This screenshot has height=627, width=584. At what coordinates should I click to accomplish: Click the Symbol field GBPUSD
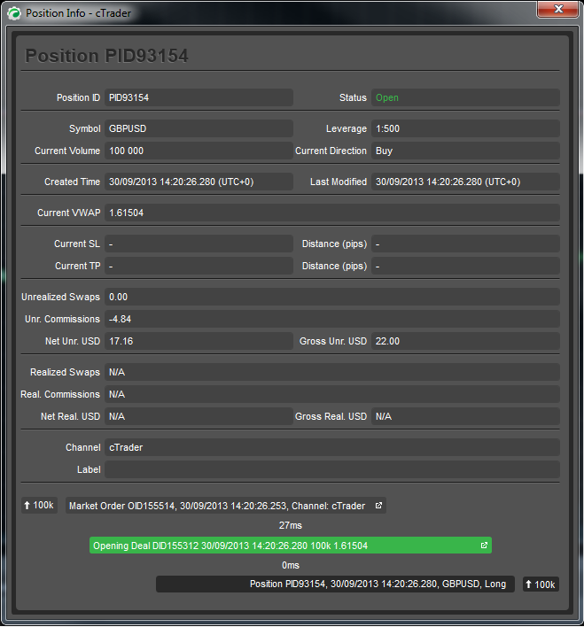coord(199,128)
